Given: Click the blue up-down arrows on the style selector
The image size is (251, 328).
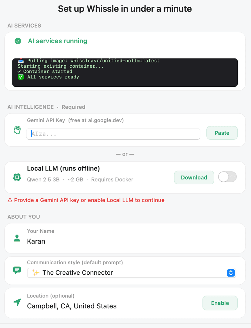Looking at the screenshot, I should tap(231, 273).
